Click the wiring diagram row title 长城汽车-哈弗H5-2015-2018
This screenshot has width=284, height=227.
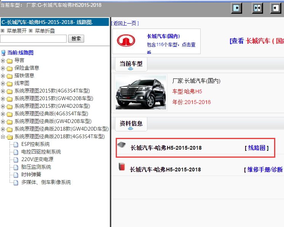click(166, 148)
